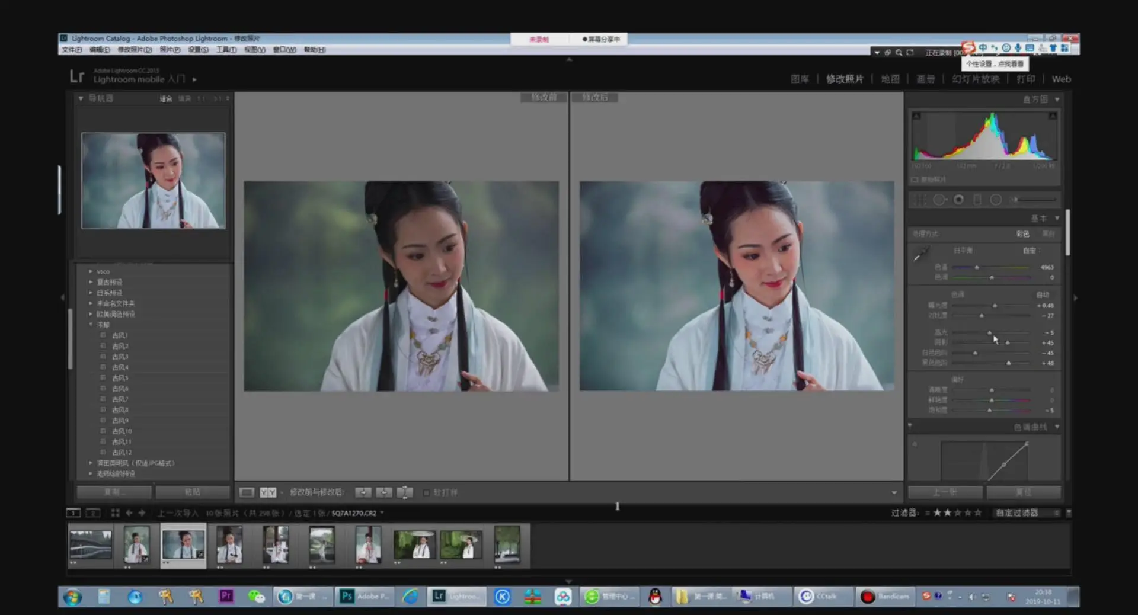
Task: Click the Paste (粘贴) button
Action: [x=193, y=492]
